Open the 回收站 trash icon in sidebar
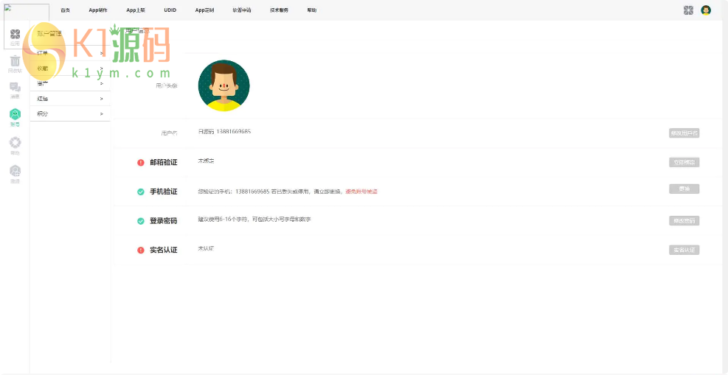The width and height of the screenshot is (728, 375). coord(15,61)
